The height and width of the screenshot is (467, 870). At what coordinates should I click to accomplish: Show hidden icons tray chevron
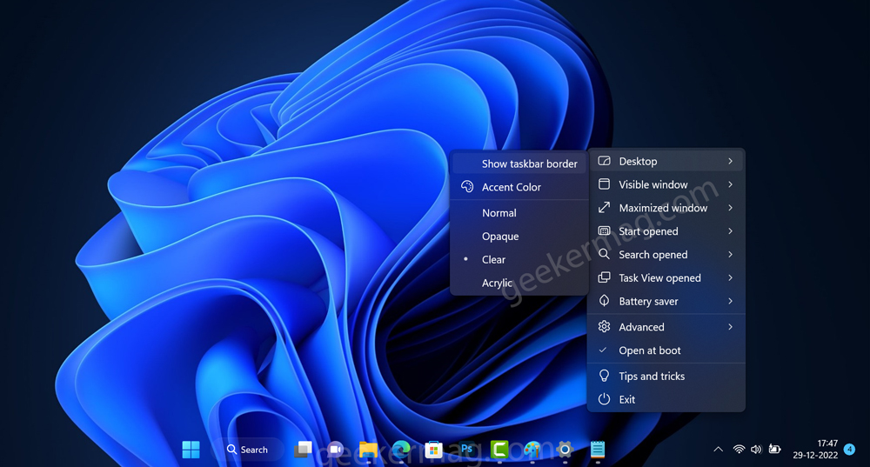tap(718, 450)
